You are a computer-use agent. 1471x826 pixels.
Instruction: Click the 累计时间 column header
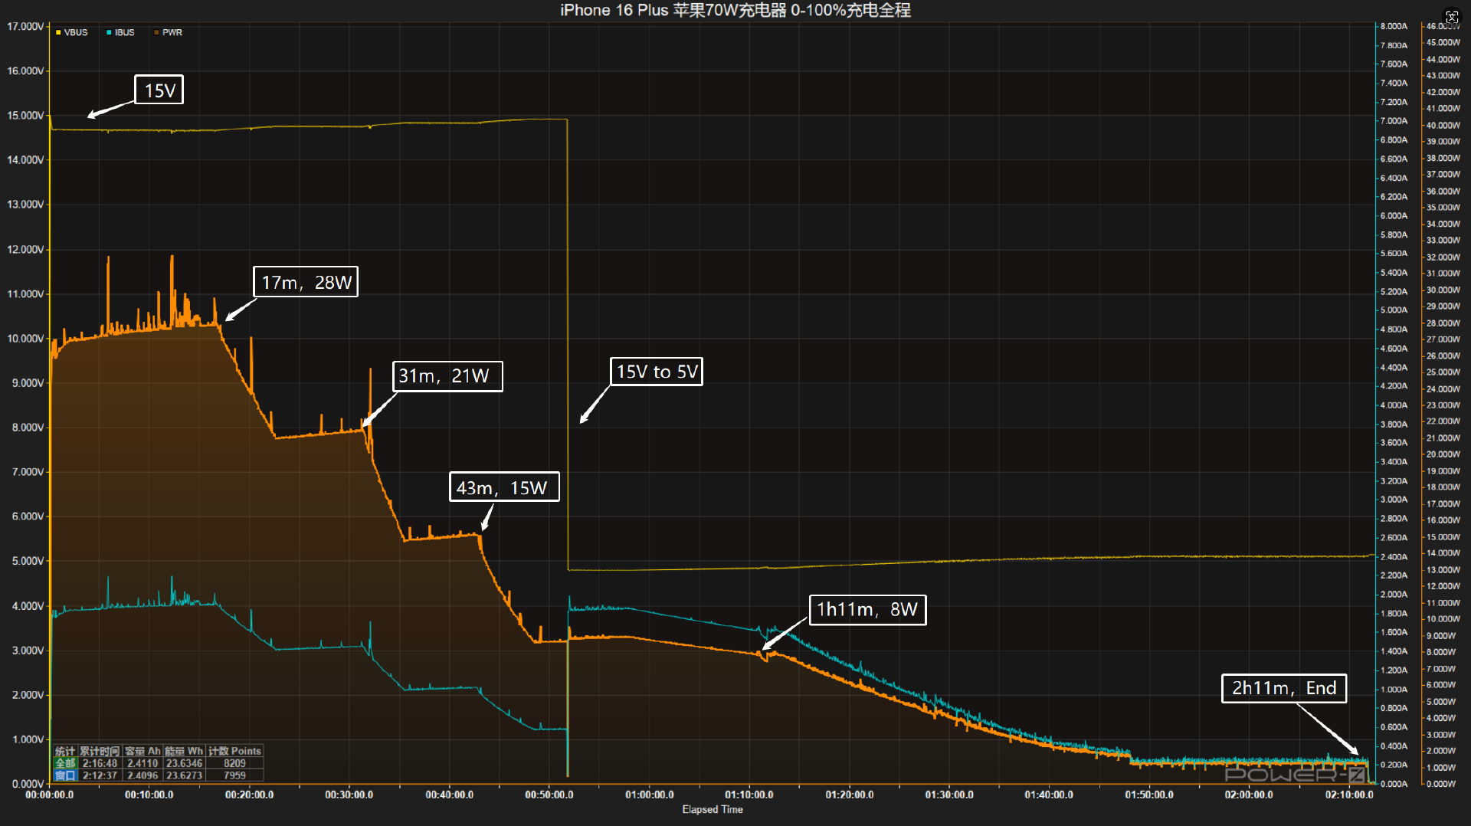(100, 751)
